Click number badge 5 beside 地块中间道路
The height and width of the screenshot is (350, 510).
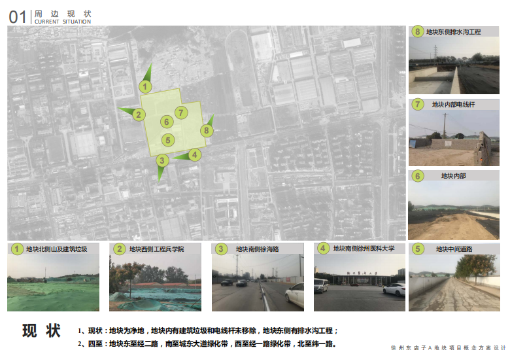tap(418, 249)
